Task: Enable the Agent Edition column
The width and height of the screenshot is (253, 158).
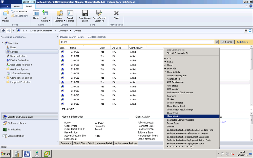Action: 191,79
